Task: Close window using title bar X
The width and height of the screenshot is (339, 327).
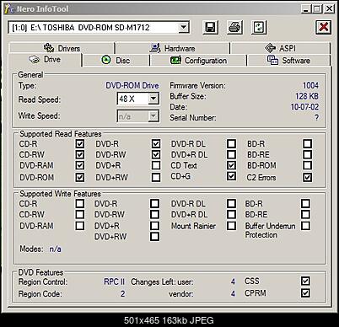Action: pos(329,9)
